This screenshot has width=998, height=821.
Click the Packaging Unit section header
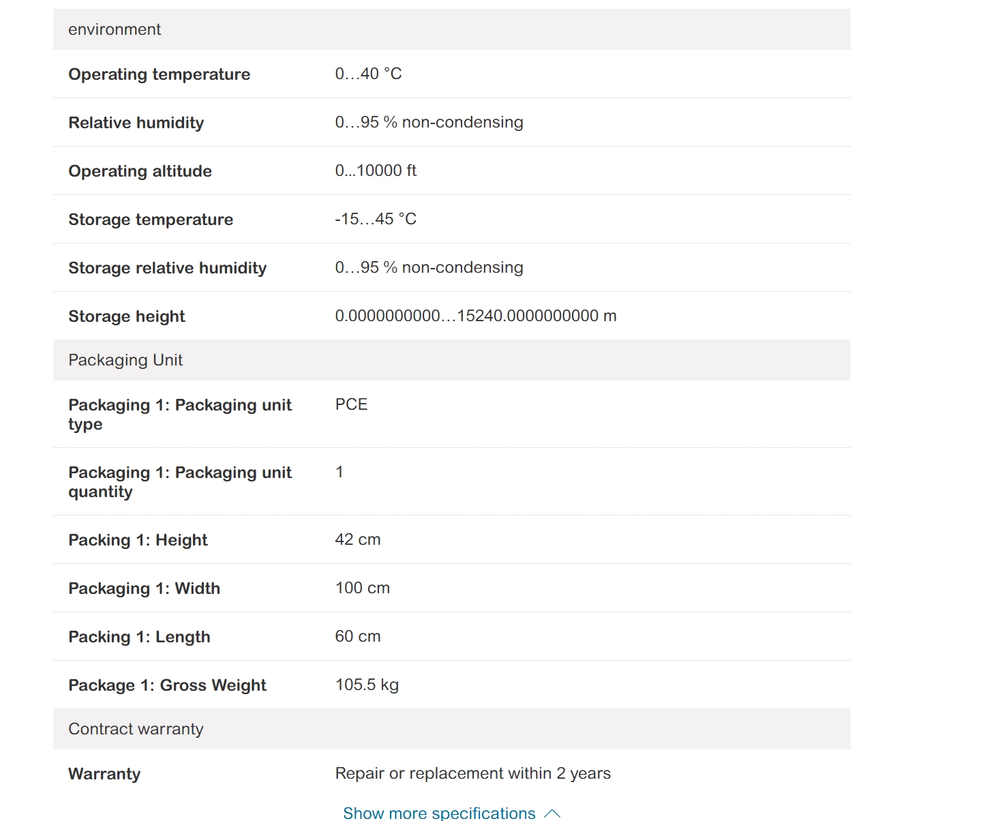[125, 360]
